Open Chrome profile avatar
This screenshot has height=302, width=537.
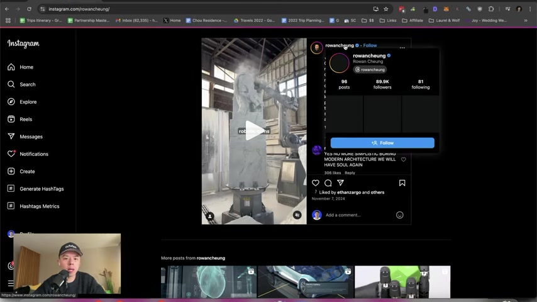519,9
